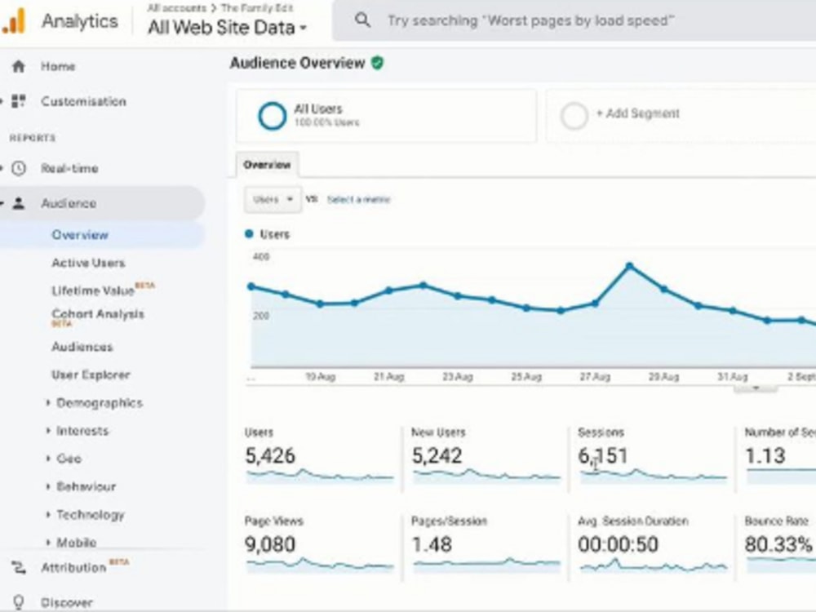Open the Users metric dropdown
The width and height of the screenshot is (816, 612).
[x=273, y=199]
